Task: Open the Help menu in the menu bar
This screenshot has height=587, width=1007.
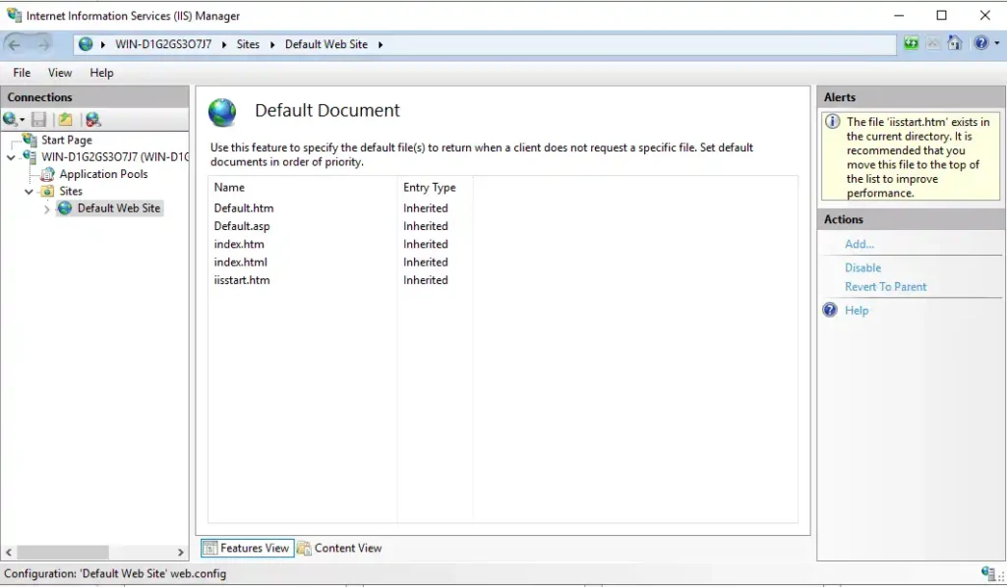Action: pyautogui.click(x=101, y=73)
